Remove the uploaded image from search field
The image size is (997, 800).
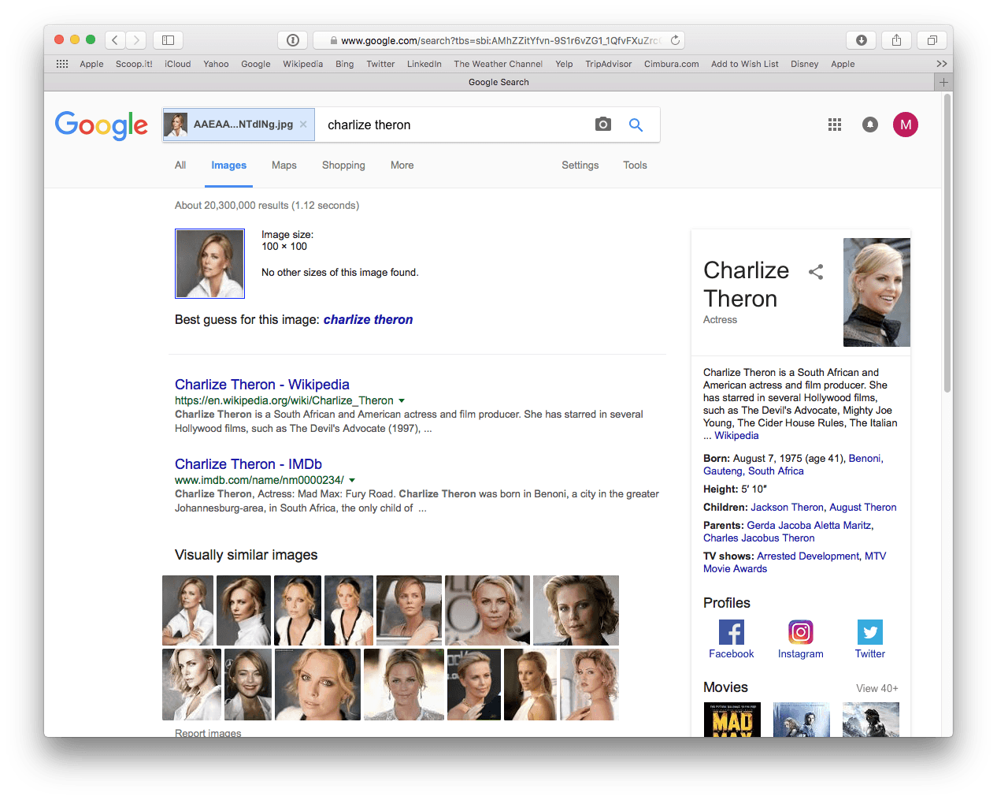[x=303, y=124]
